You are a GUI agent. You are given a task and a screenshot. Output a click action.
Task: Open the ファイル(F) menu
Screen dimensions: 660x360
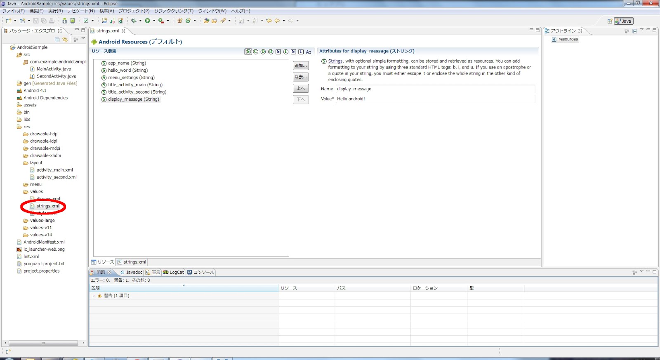click(14, 11)
